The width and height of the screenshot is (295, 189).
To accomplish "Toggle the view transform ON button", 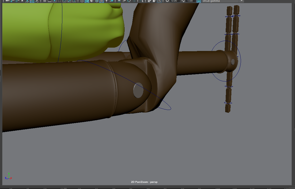I will 199,1.
